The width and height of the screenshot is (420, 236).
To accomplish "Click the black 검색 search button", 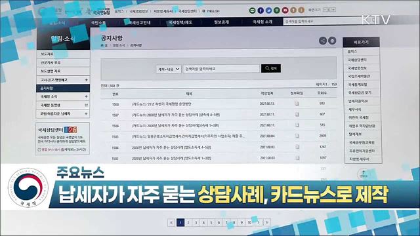I will pyautogui.click(x=271, y=68).
